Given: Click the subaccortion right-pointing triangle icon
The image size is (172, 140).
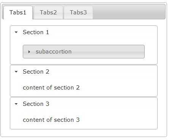Looking at the screenshot, I should pos(29,52).
